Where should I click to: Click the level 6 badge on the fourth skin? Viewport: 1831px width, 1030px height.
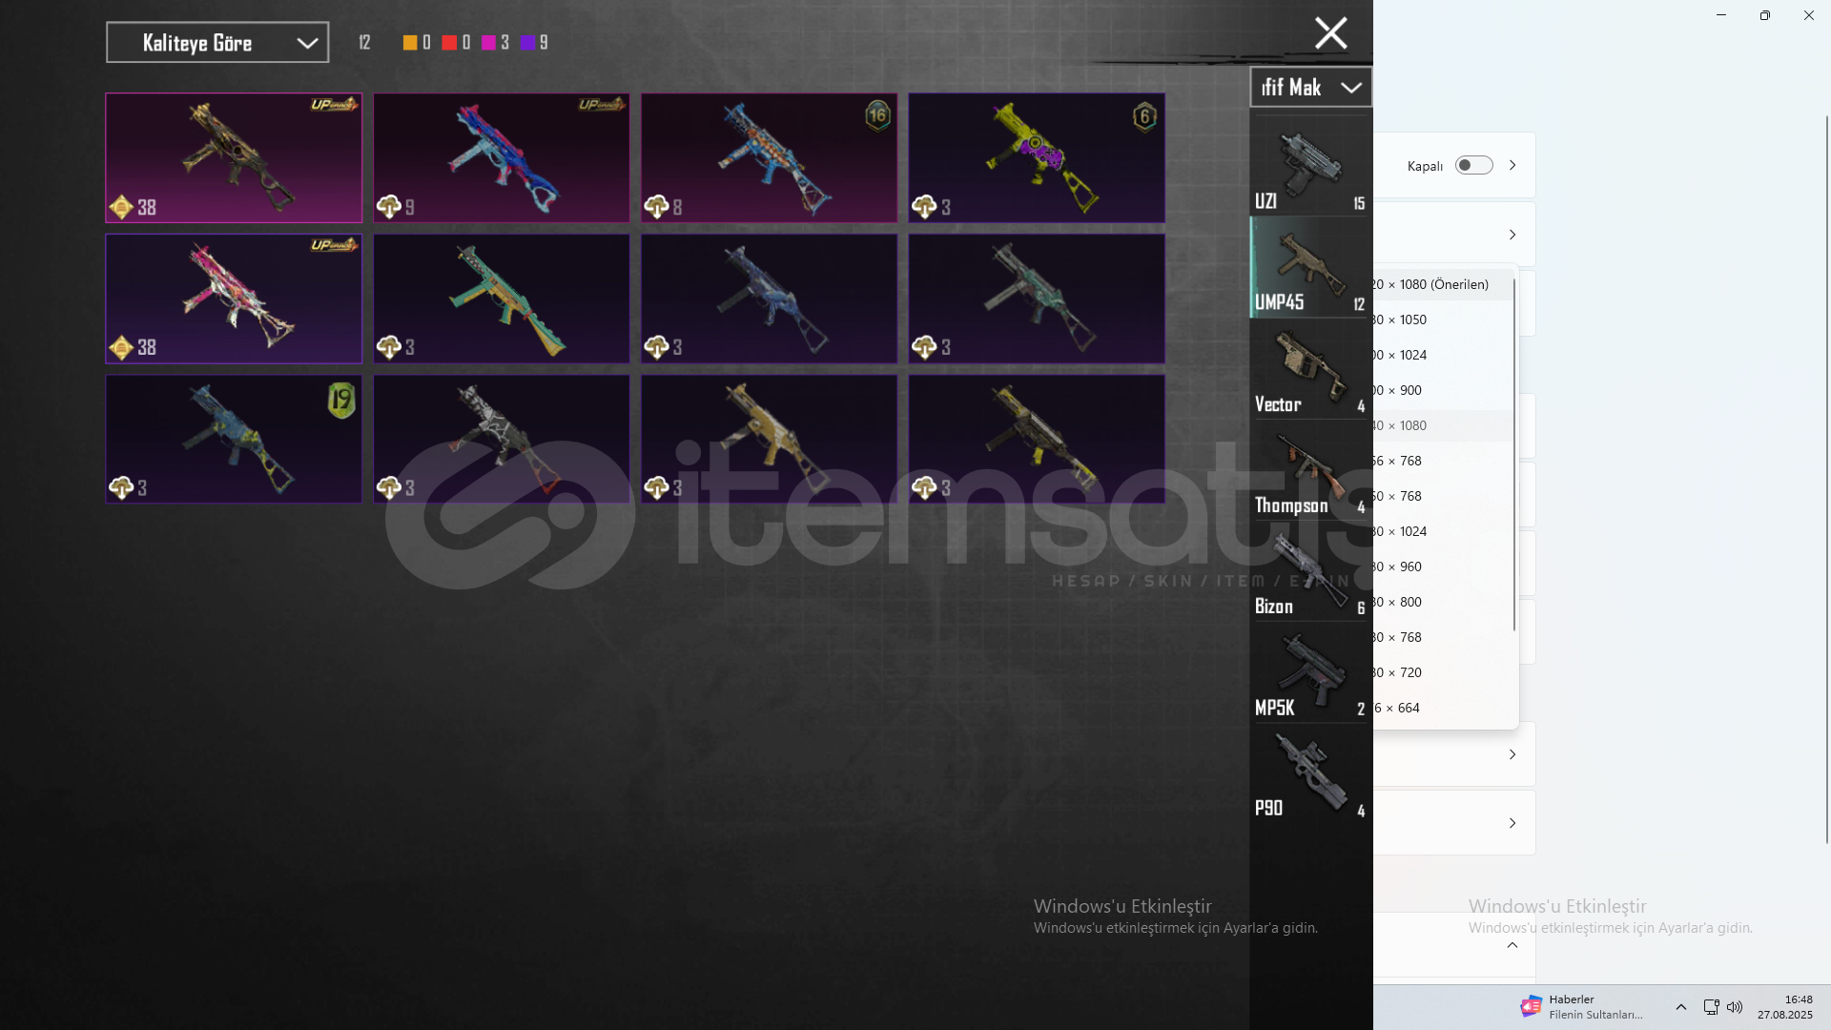point(1144,116)
